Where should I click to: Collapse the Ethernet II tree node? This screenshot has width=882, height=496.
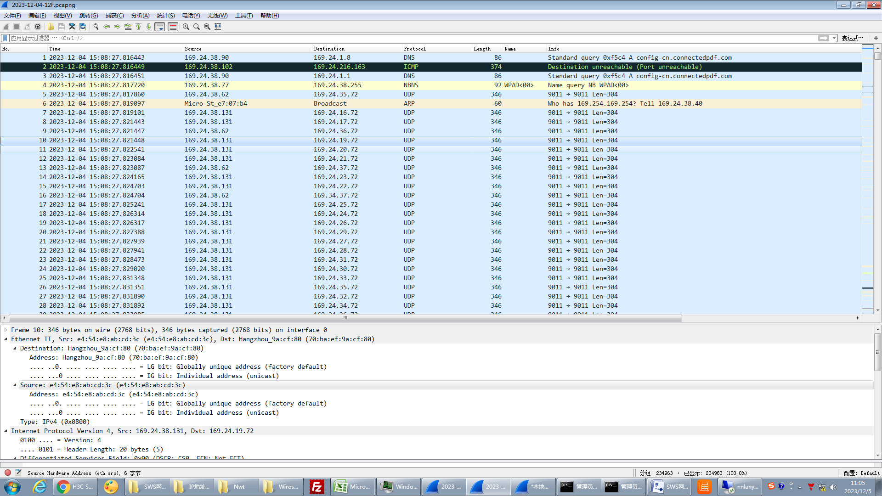6,339
